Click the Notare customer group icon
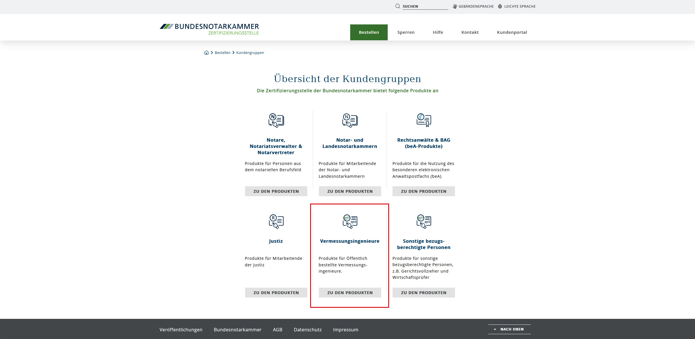This screenshot has width=695, height=339. (x=276, y=120)
